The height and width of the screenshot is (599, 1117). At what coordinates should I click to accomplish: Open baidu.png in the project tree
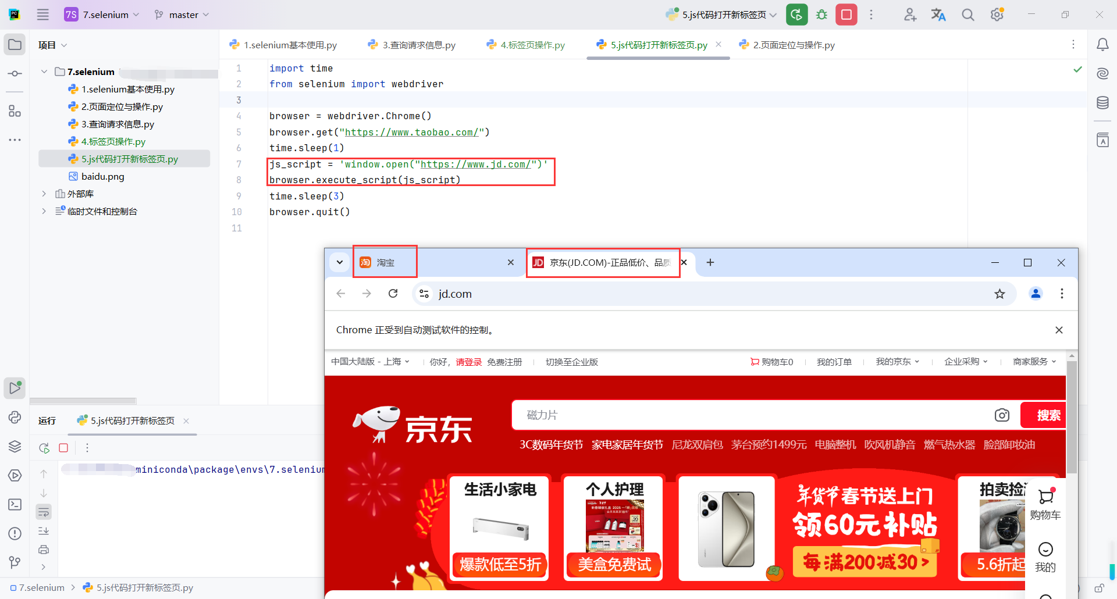click(x=102, y=176)
